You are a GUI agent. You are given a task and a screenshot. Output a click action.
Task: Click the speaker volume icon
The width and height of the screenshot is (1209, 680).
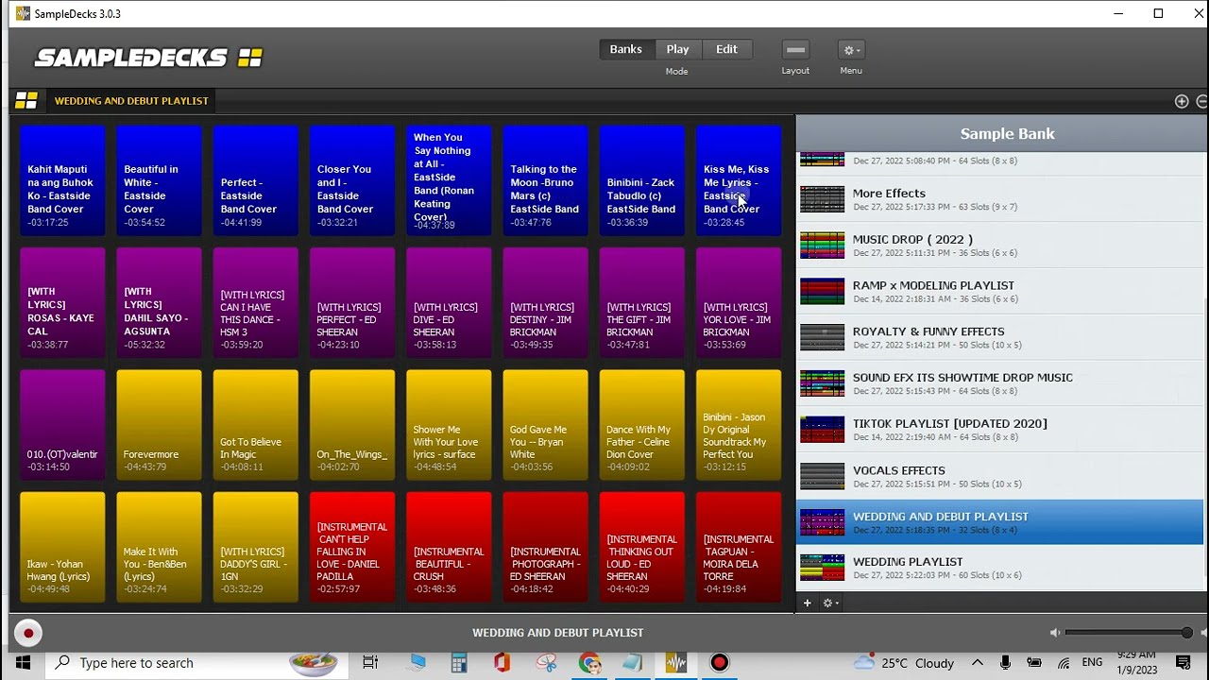pos(1055,633)
